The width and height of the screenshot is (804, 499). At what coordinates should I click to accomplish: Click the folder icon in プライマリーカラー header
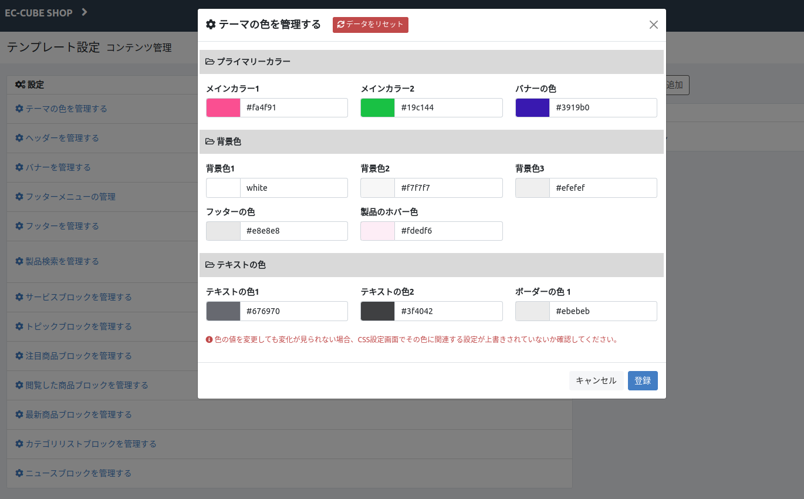tap(210, 62)
